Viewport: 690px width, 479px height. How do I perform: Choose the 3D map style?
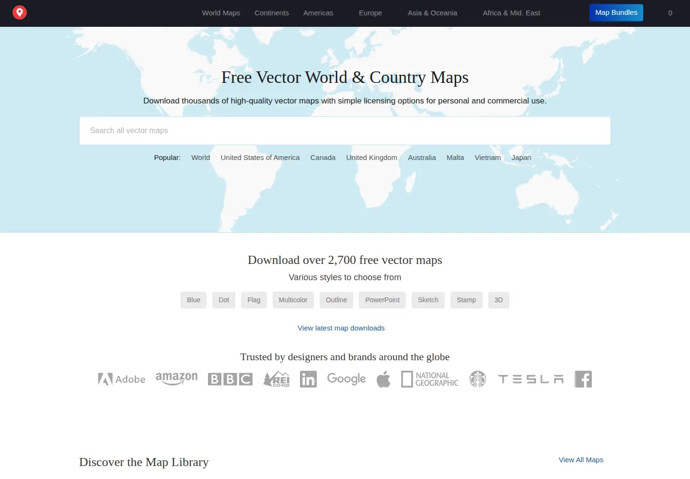point(499,300)
